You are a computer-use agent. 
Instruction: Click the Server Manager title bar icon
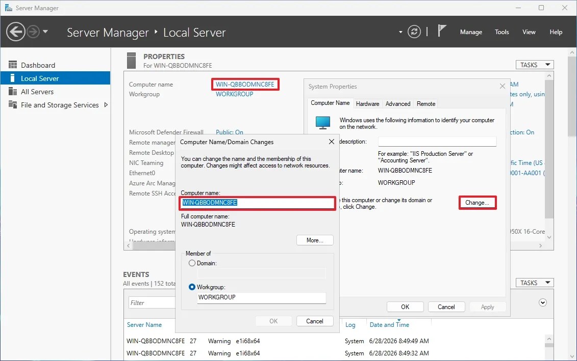(8, 8)
